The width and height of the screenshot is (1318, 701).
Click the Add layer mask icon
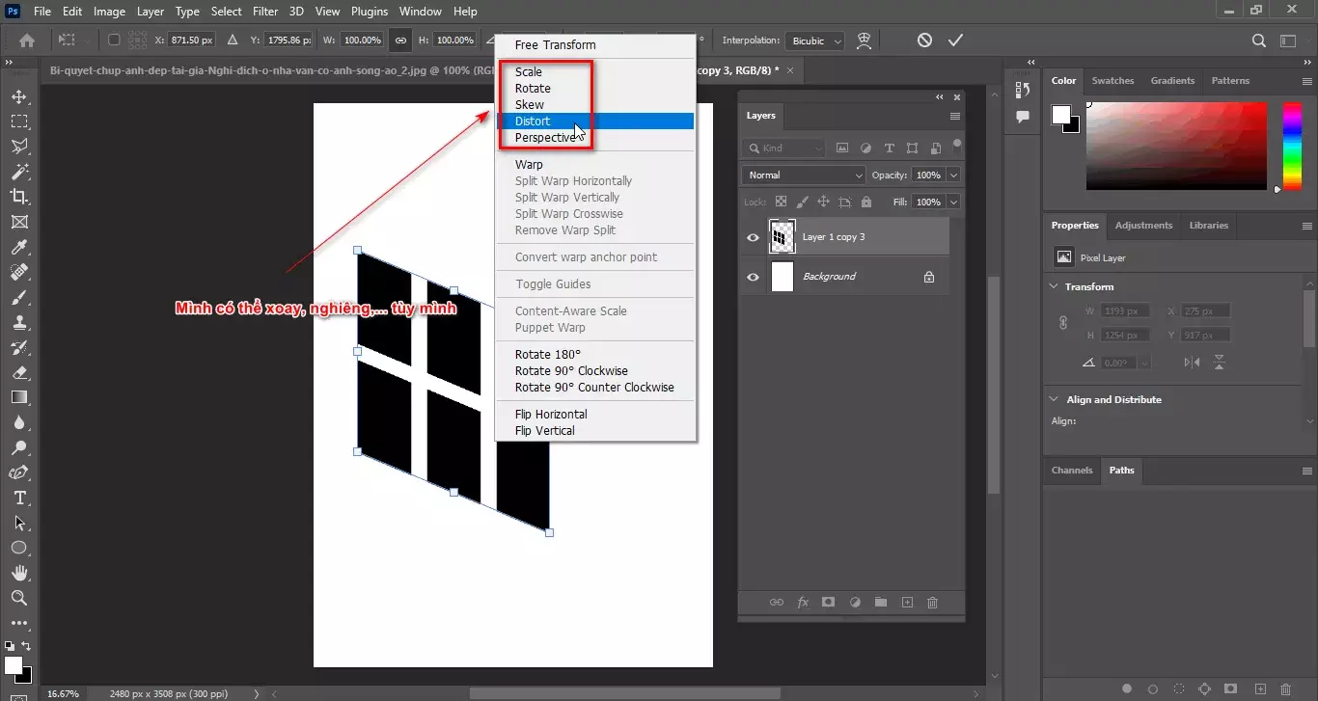tap(828, 602)
